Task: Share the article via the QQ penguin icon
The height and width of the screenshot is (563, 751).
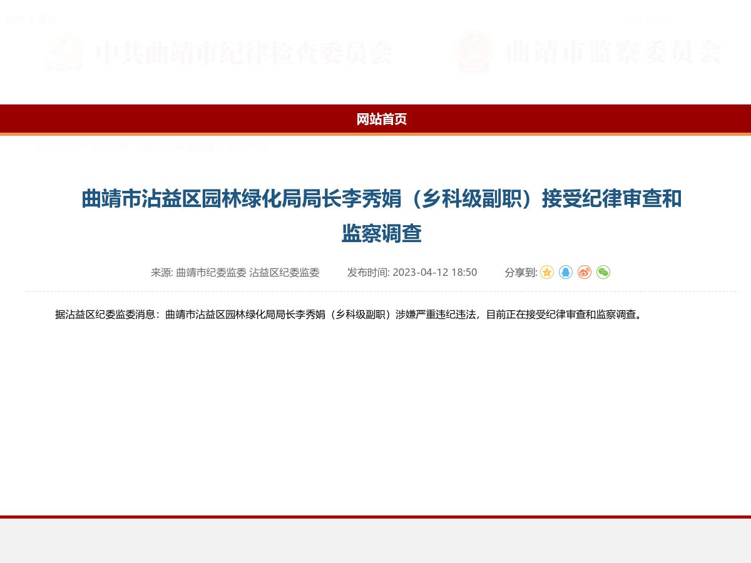Action: tap(566, 272)
